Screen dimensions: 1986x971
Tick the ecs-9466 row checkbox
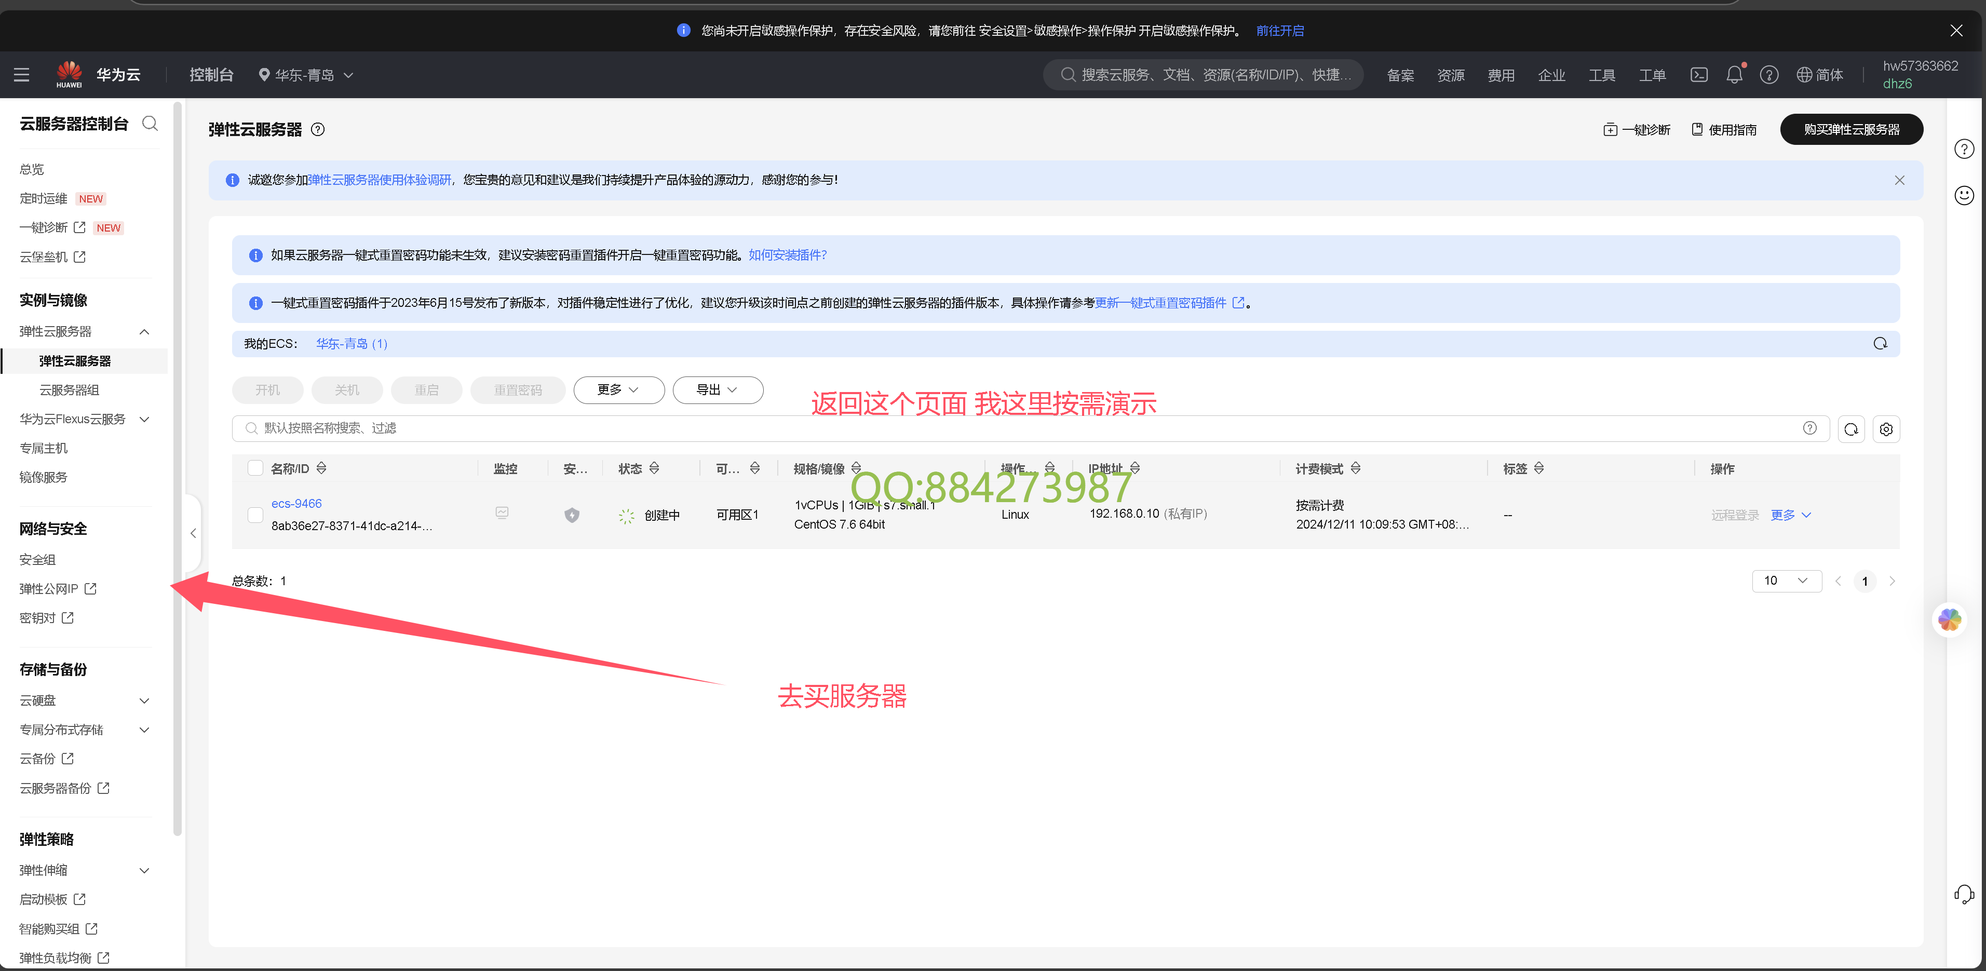tap(255, 515)
